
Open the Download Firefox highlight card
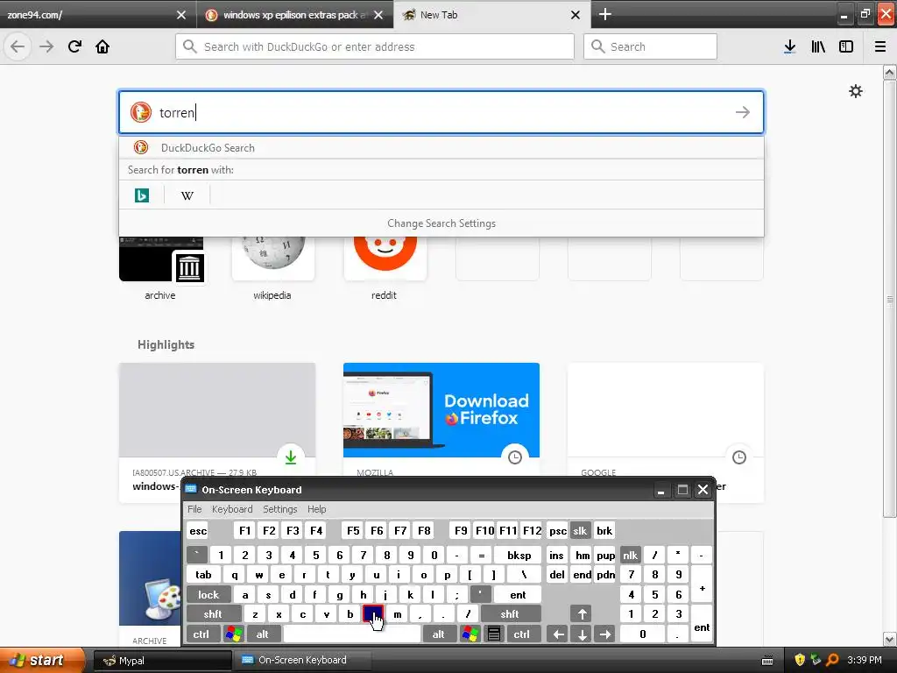[x=441, y=410]
